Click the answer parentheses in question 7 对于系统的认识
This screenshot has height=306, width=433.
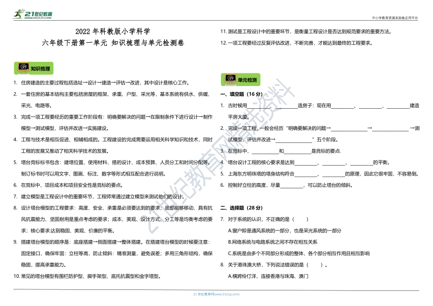point(300,219)
